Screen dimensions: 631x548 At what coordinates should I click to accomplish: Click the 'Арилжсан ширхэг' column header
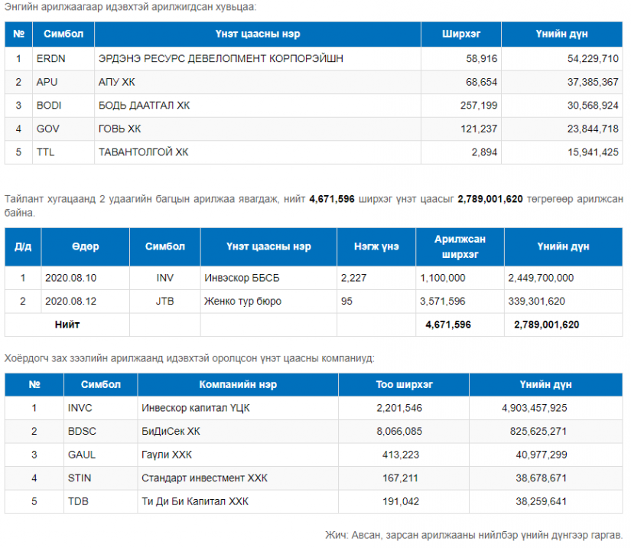pos(460,246)
